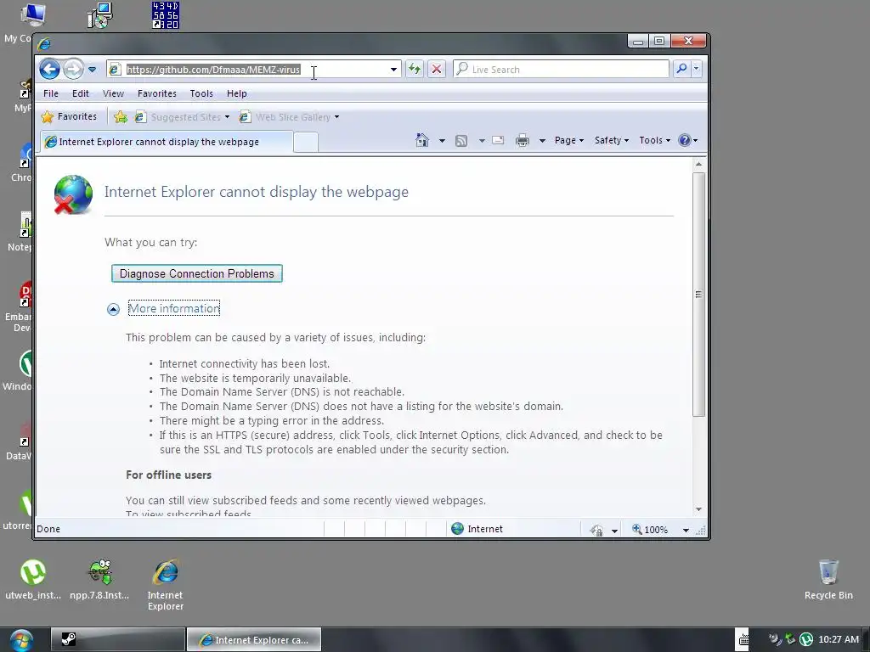Click the More information link
The width and height of the screenshot is (870, 652).
[174, 308]
